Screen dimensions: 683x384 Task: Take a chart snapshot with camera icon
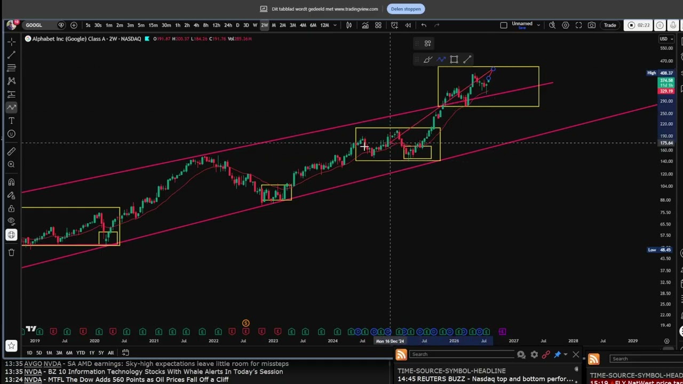pyautogui.click(x=592, y=25)
